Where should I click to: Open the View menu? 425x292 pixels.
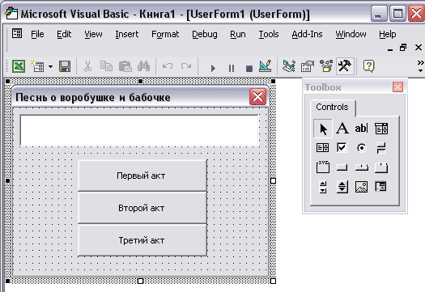coord(93,34)
